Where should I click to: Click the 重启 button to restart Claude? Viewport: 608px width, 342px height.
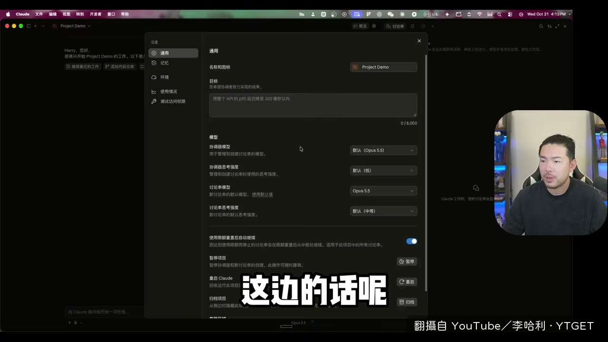pos(407,282)
